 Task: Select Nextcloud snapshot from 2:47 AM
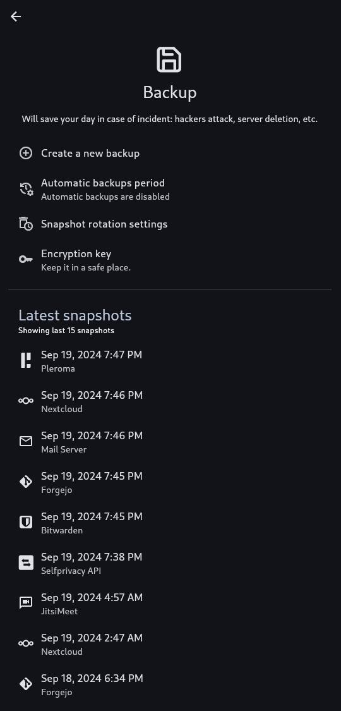[x=170, y=644]
